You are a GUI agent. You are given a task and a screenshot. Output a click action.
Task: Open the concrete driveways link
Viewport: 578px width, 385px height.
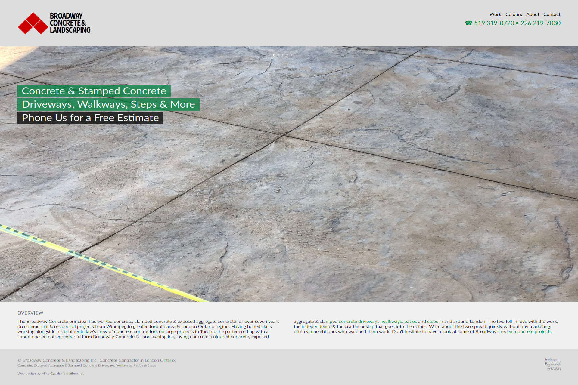(359, 321)
